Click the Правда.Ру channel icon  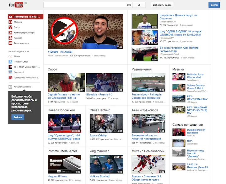[10, 77]
